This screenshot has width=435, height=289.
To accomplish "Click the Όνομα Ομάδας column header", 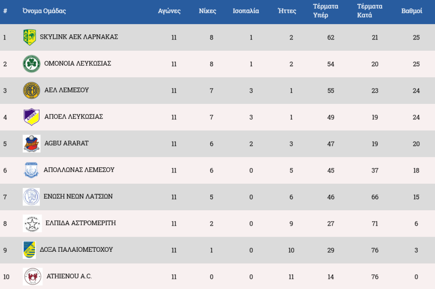I will click(x=44, y=11).
